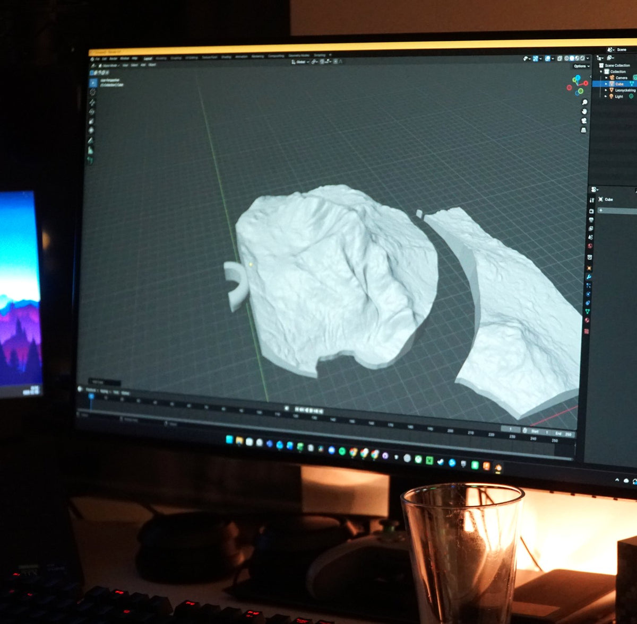Open the viewport Object menu
Screen dimensions: 637x624
[152, 65]
